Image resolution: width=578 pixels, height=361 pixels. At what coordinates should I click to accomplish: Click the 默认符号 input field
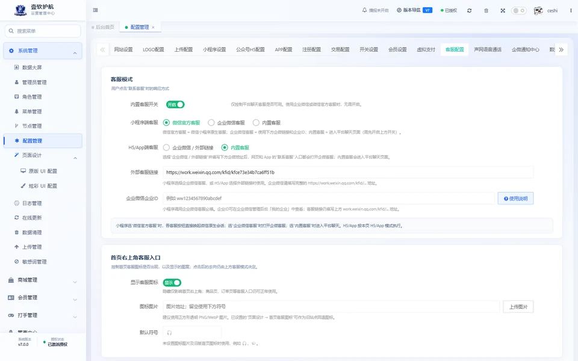tap(192, 333)
